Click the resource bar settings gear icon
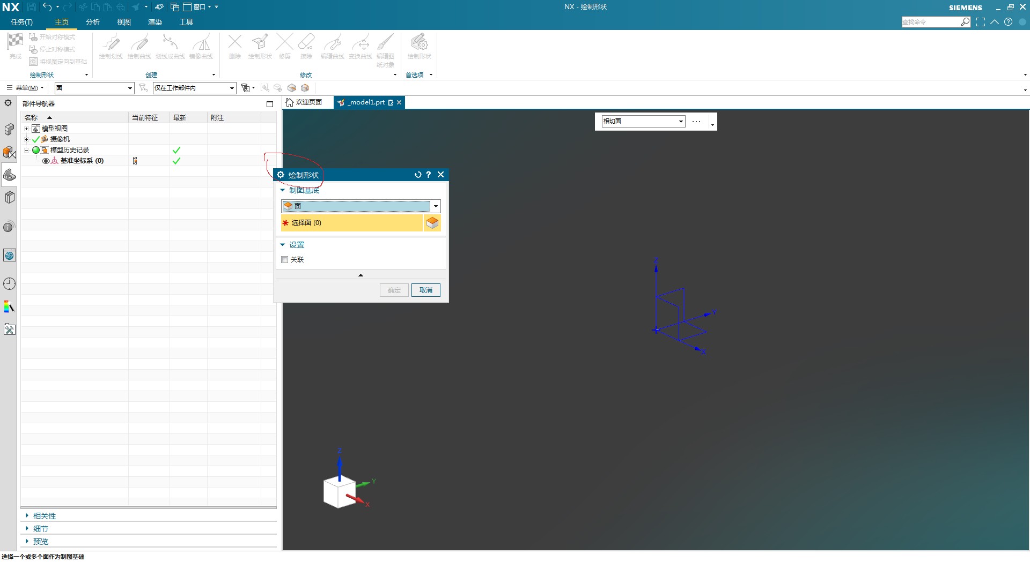The width and height of the screenshot is (1030, 562). tap(8, 103)
